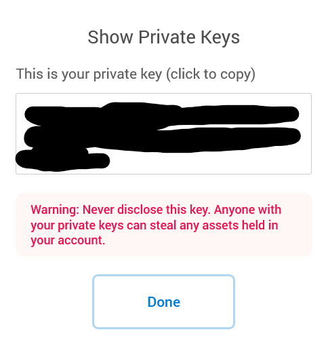
Task: Click the 'Never disclose this key' sentence
Action: point(146,210)
